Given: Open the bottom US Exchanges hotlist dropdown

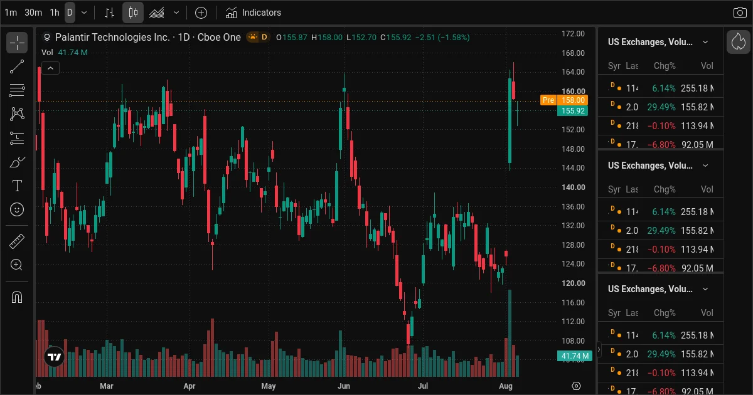Looking at the screenshot, I should click(705, 289).
